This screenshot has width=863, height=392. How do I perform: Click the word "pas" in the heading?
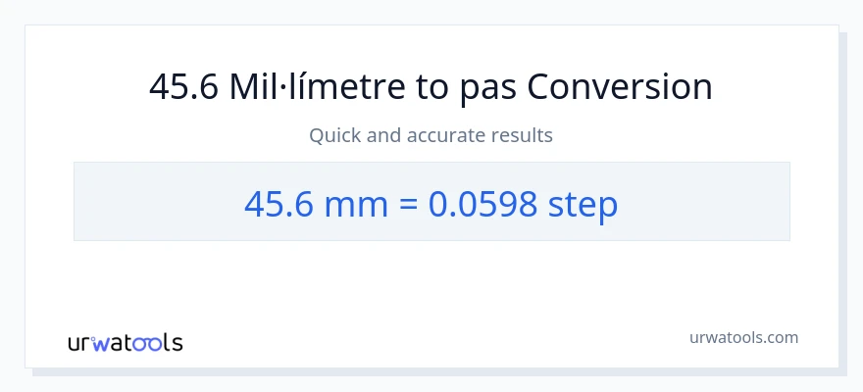487,87
